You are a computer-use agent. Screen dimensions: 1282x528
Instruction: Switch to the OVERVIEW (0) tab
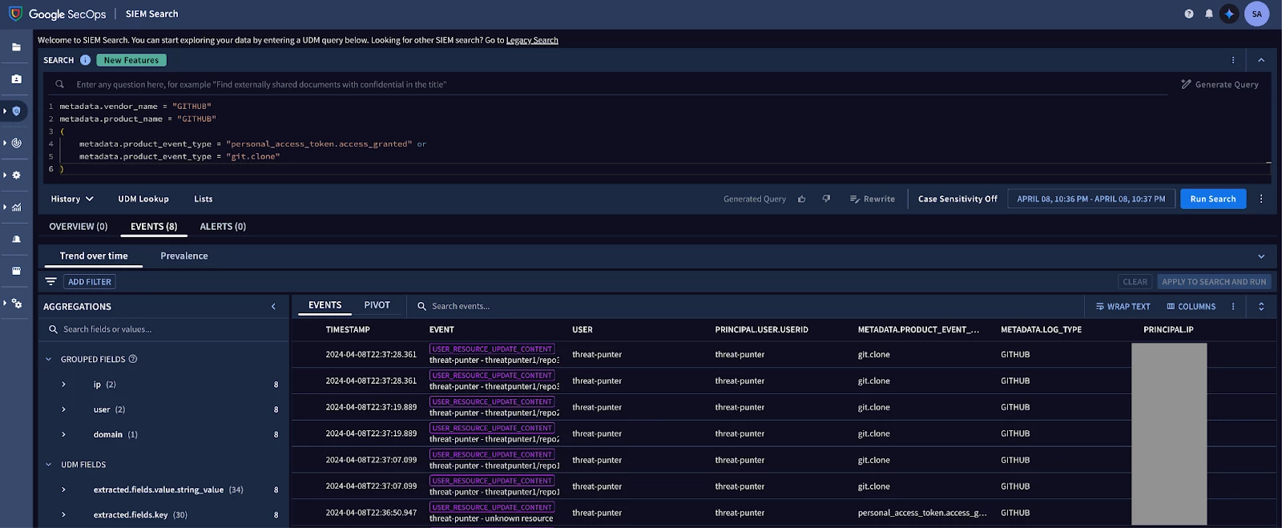[79, 227]
